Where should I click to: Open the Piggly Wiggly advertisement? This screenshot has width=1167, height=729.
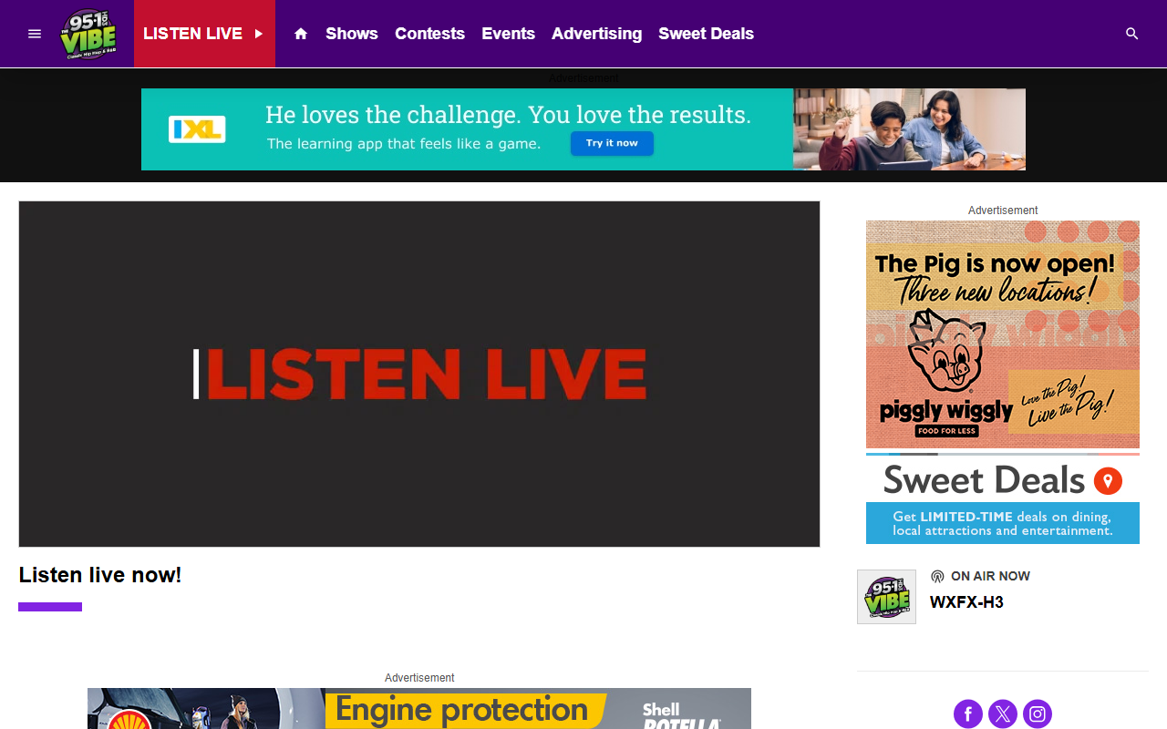[1003, 334]
